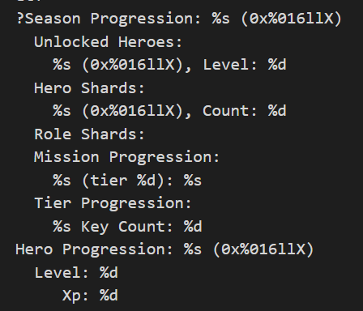
Task: Click the standalone 'Level: %d' line
Action: (76, 273)
